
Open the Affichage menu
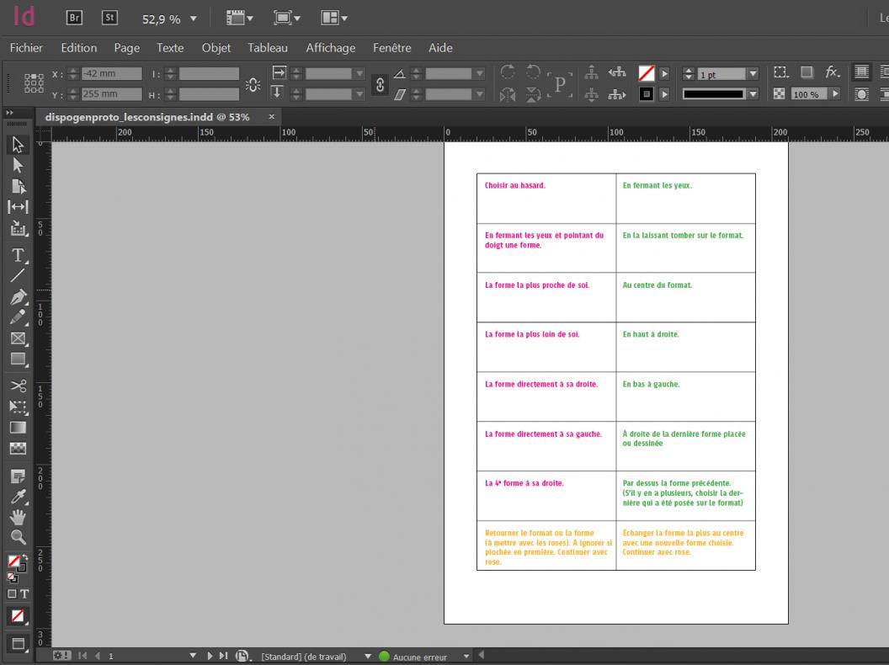coord(331,48)
